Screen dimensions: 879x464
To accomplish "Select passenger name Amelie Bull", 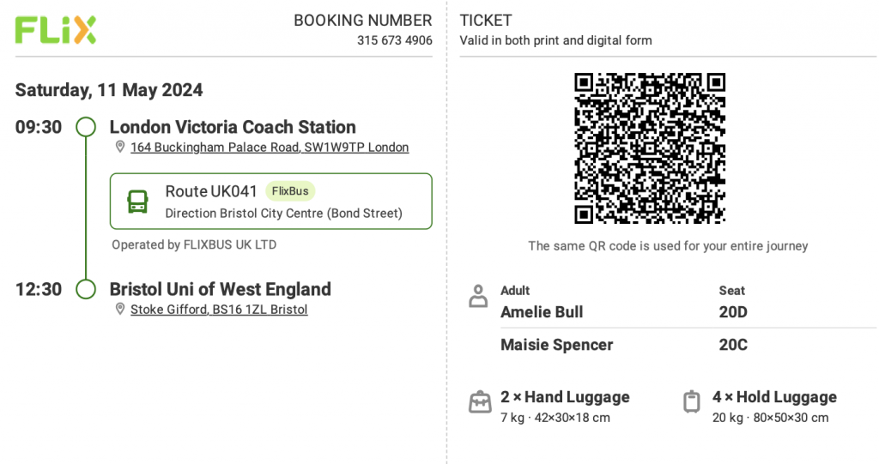I will tap(542, 311).
